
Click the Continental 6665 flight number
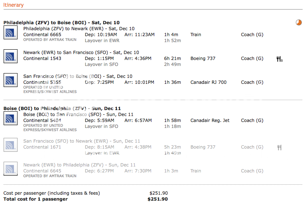[x=42, y=35]
